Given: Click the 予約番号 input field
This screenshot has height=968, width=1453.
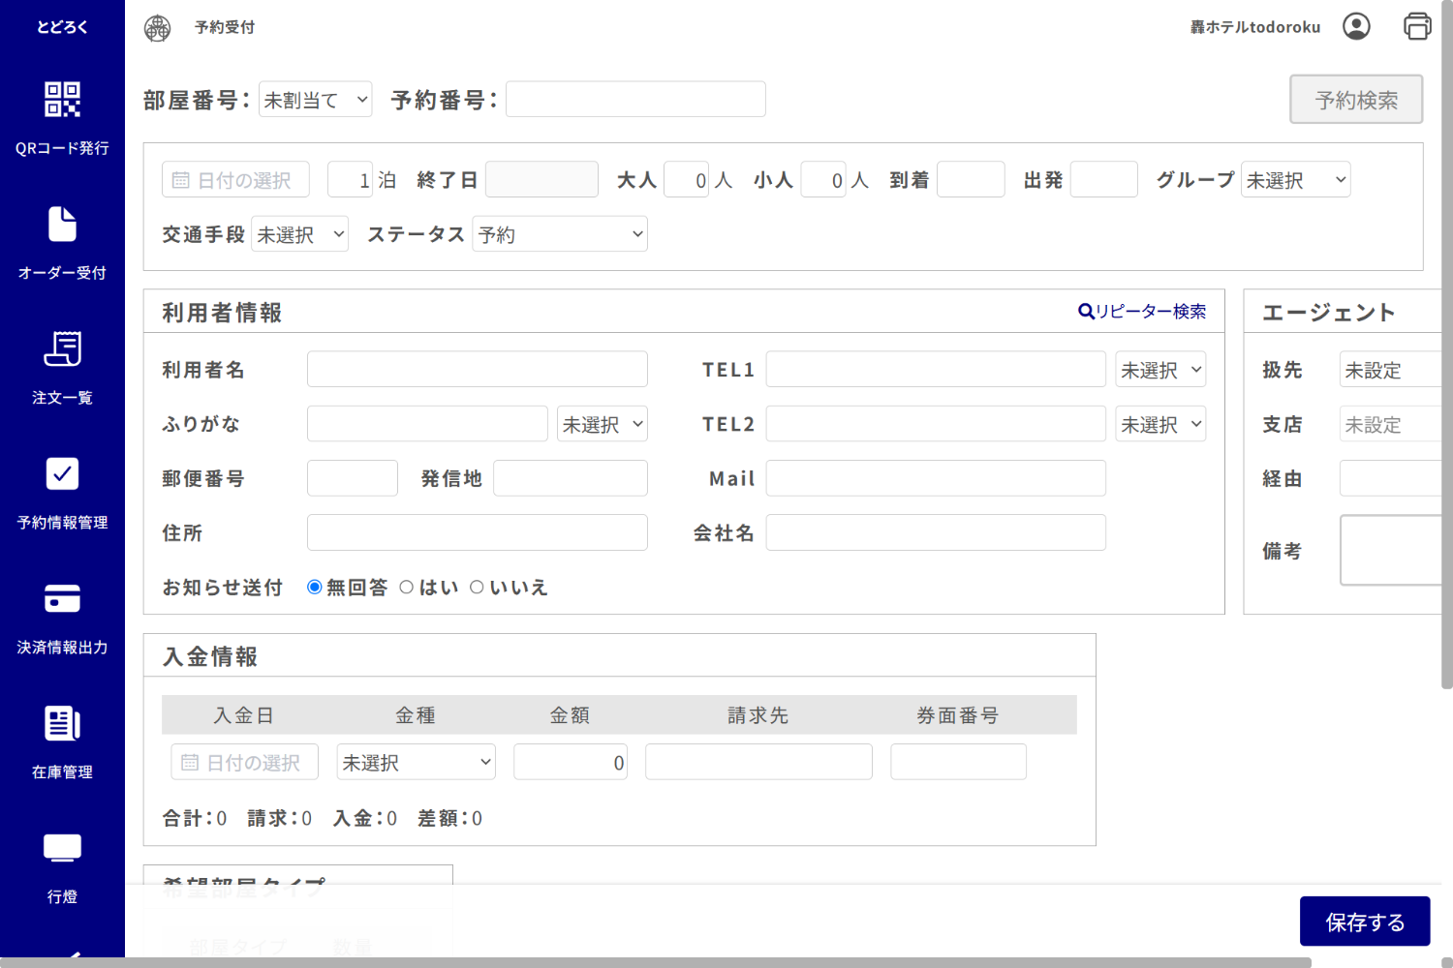Looking at the screenshot, I should (634, 98).
